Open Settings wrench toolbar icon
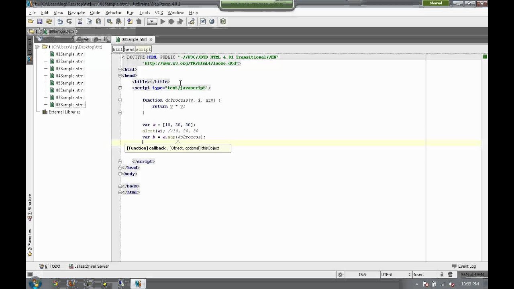This screenshot has height=289, width=514. [192, 22]
